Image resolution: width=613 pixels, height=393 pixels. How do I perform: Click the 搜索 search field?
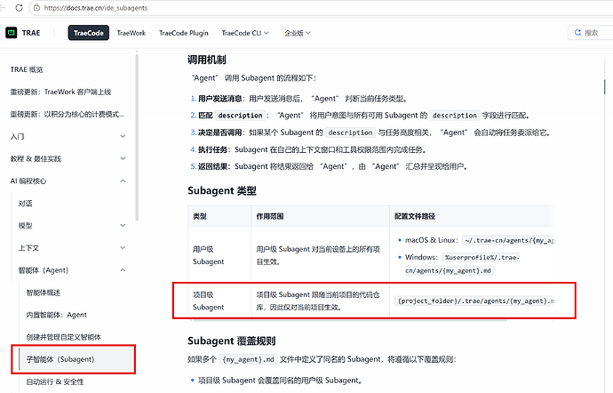point(590,33)
